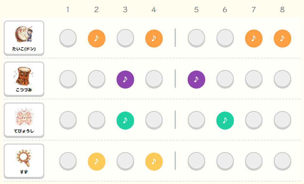This screenshot has width=304, height=184.
Task: Select the すず bells instrument card
Action: pyautogui.click(x=24, y=161)
